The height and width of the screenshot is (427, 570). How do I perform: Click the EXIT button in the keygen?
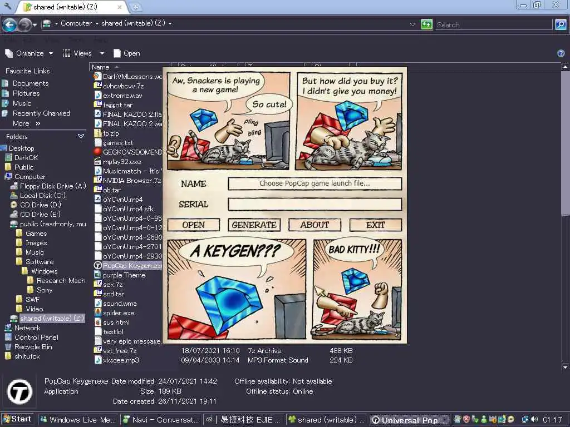376,225
